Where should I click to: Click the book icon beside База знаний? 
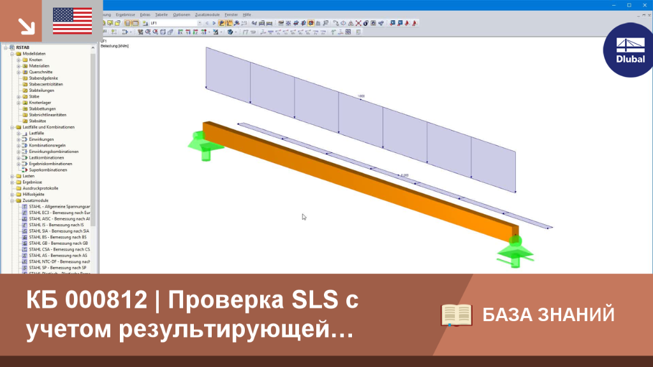tap(457, 315)
